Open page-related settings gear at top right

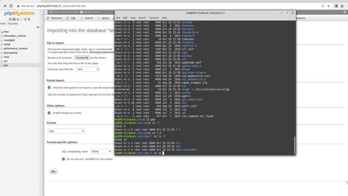[x=345, y=12]
